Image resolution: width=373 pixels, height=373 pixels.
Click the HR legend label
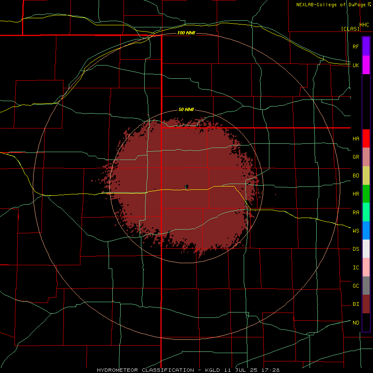coord(356,194)
